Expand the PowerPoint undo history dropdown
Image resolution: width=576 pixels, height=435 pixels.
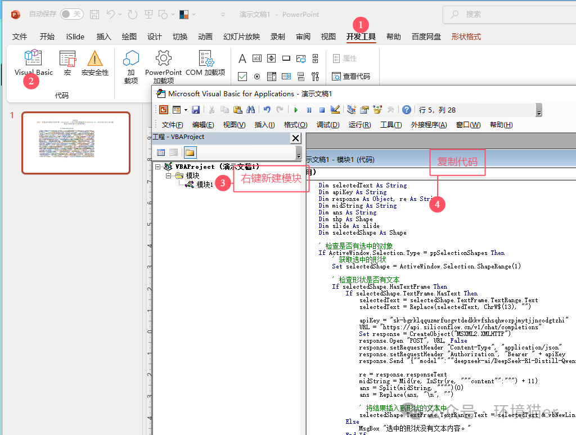click(x=120, y=15)
